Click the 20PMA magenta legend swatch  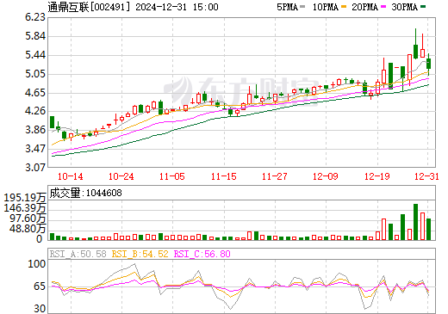click(383, 6)
